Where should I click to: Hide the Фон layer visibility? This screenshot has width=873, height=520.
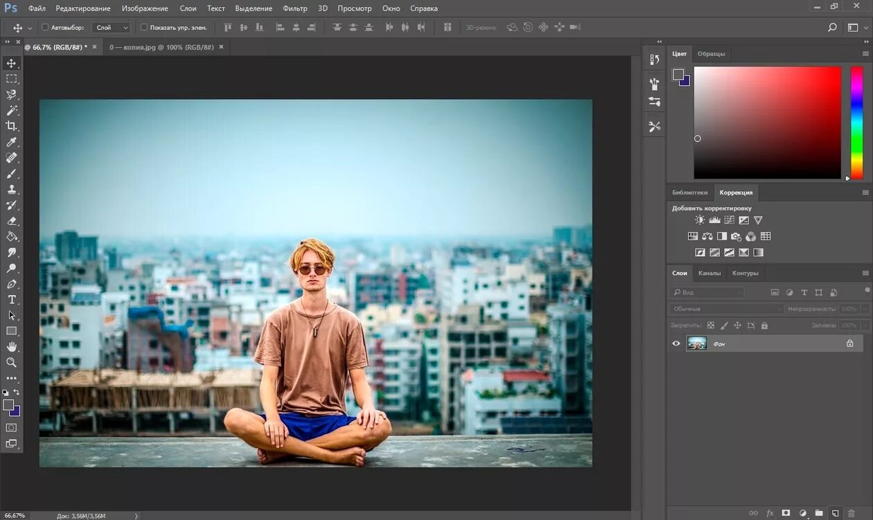point(676,343)
